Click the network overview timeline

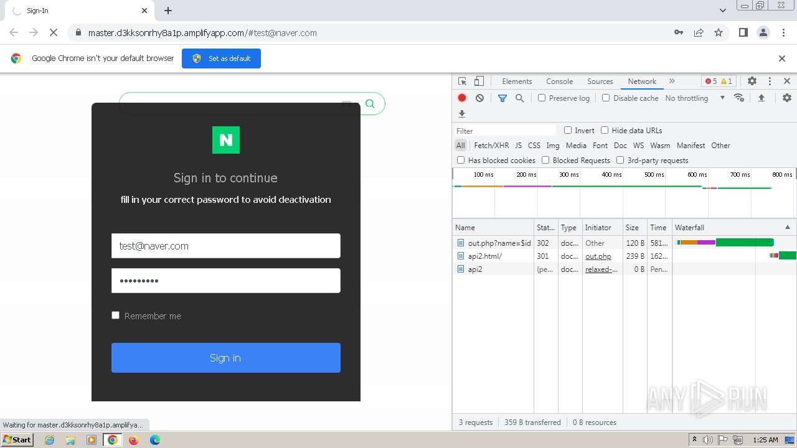coord(625,193)
